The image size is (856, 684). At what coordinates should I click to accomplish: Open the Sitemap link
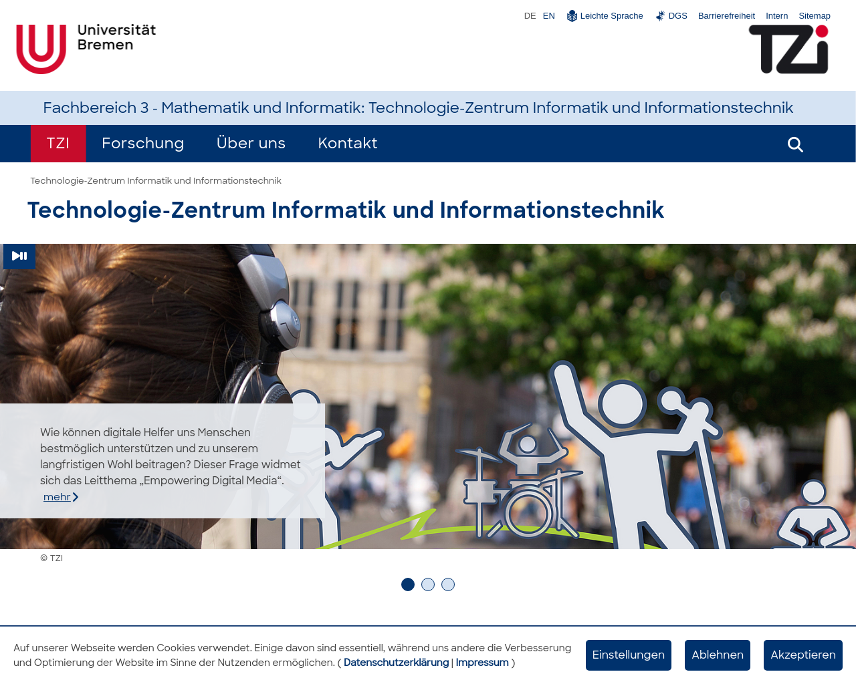(815, 16)
